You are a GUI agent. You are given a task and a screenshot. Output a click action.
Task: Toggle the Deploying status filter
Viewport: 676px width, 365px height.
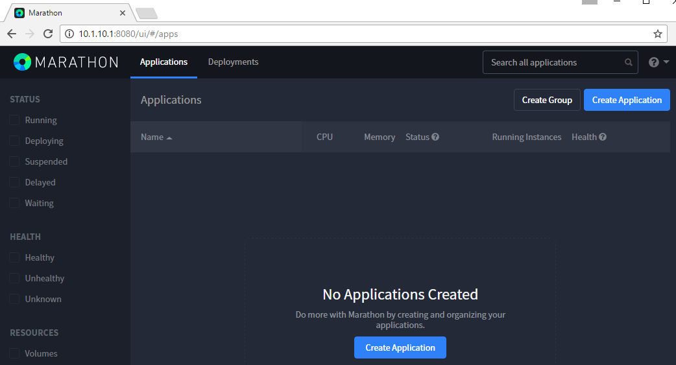[x=14, y=141]
